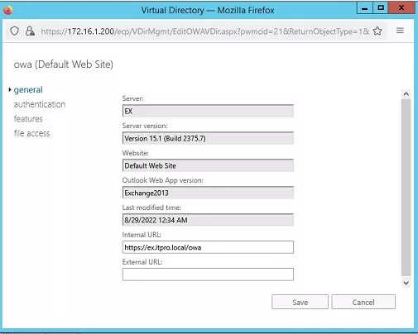The image size is (418, 334).
Task: Open the features tab
Action: pyautogui.click(x=28, y=119)
